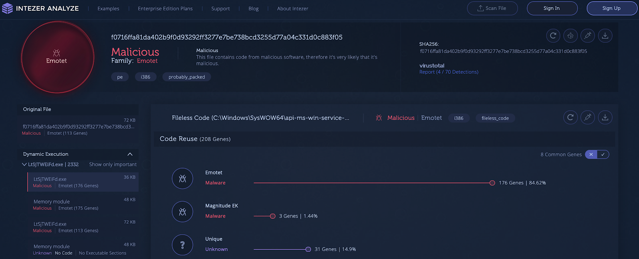Click the Magnitude EK label
This screenshot has width=639, height=259.
[x=222, y=206]
